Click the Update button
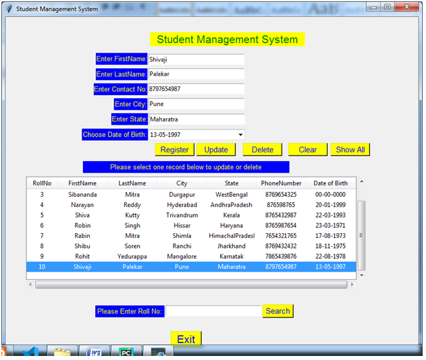 216,150
